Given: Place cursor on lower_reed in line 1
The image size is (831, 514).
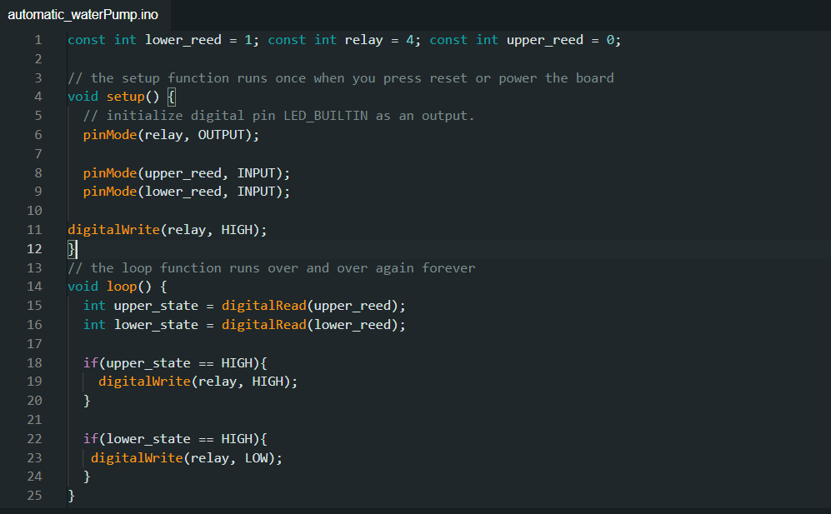Looking at the screenshot, I should click(x=183, y=40).
